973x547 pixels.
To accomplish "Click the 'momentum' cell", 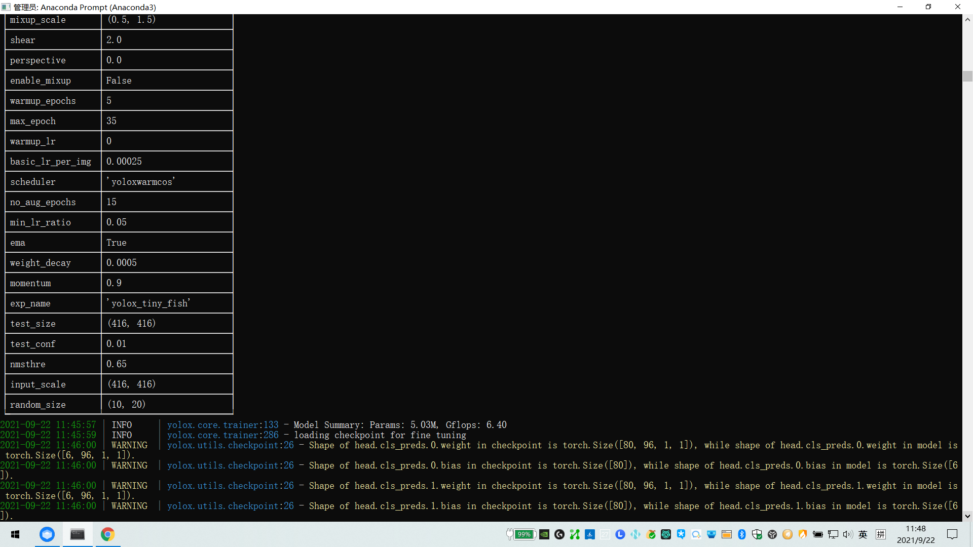I will coord(53,283).
